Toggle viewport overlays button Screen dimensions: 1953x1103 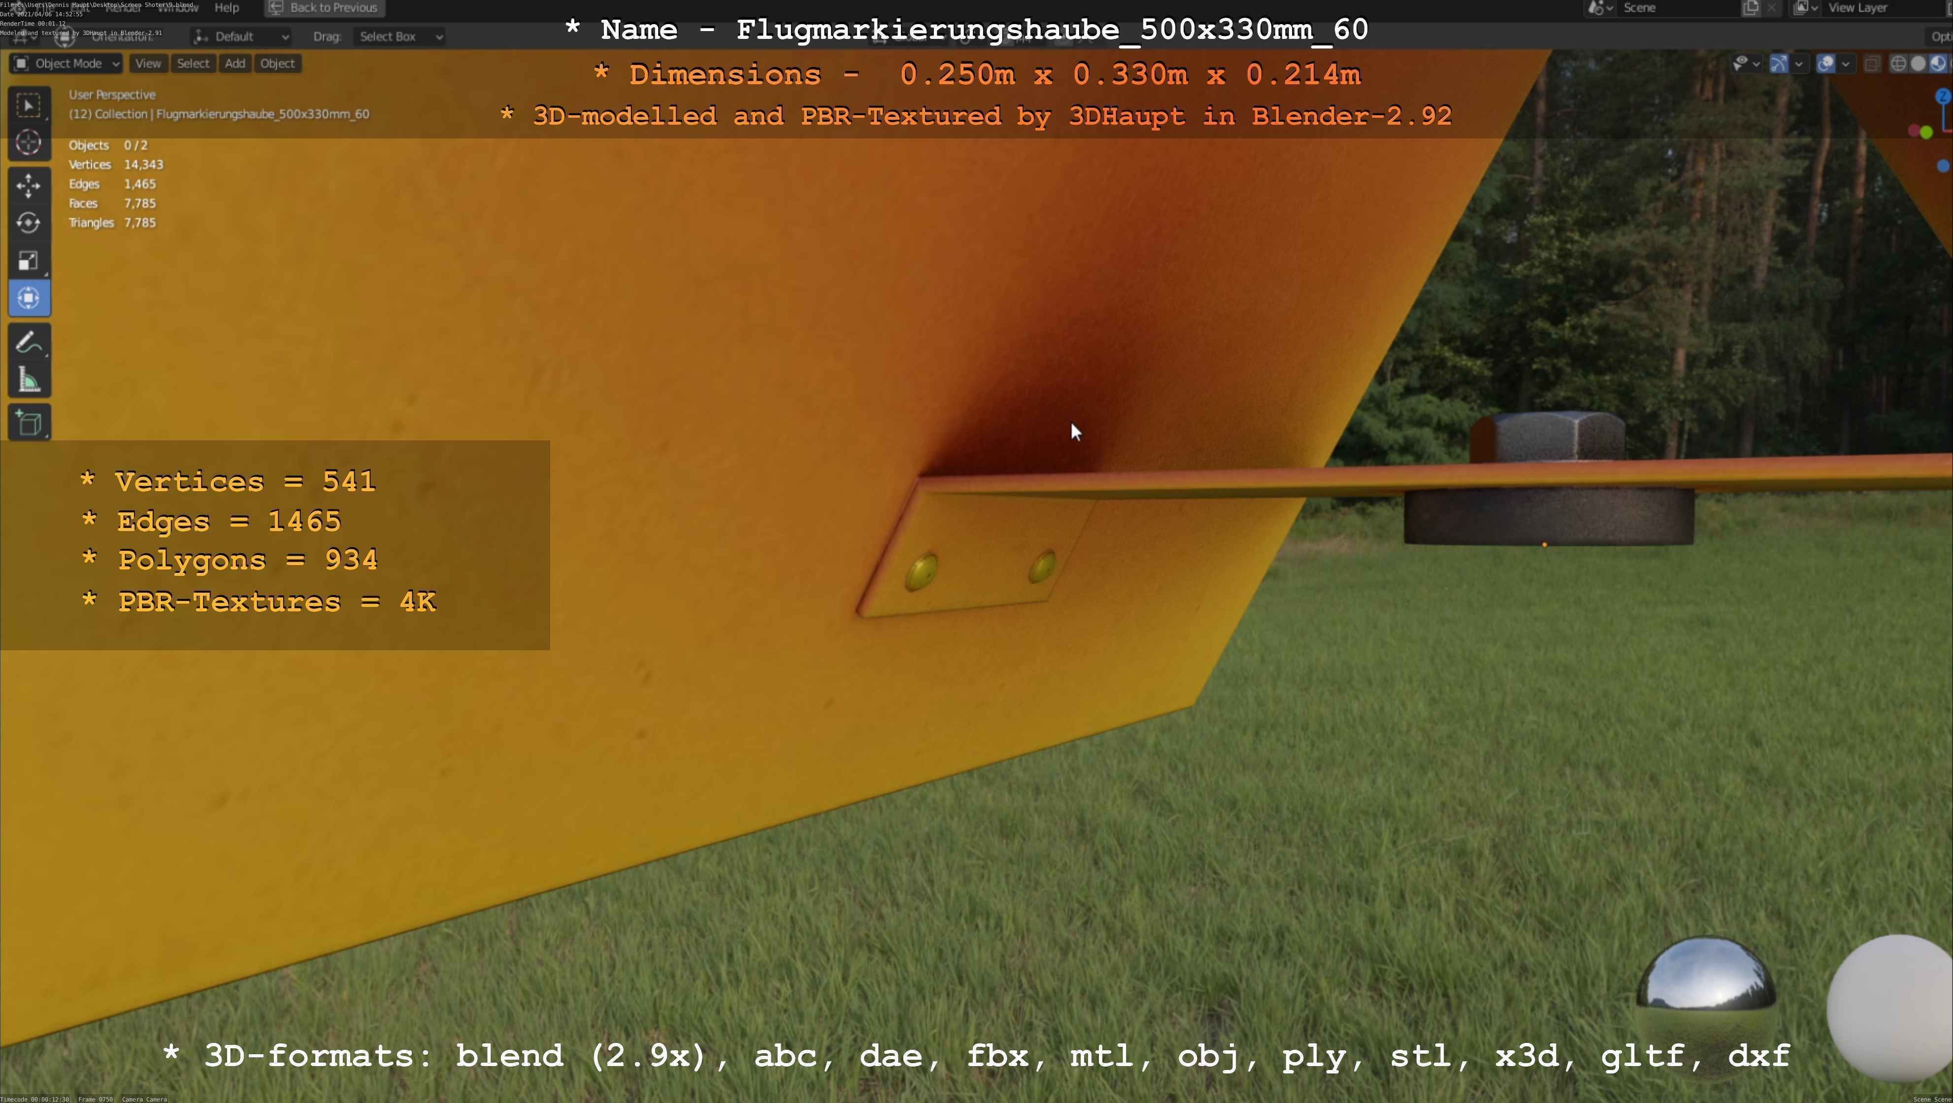(x=1825, y=64)
